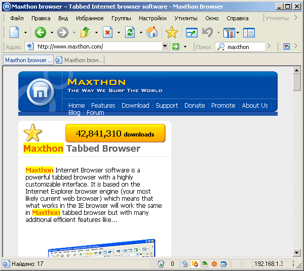Click the Maxthon round logo on webpage
The height and width of the screenshot is (271, 304).
click(x=41, y=92)
